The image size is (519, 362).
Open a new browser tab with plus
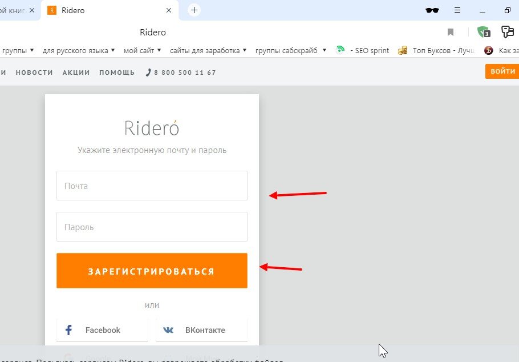point(194,10)
